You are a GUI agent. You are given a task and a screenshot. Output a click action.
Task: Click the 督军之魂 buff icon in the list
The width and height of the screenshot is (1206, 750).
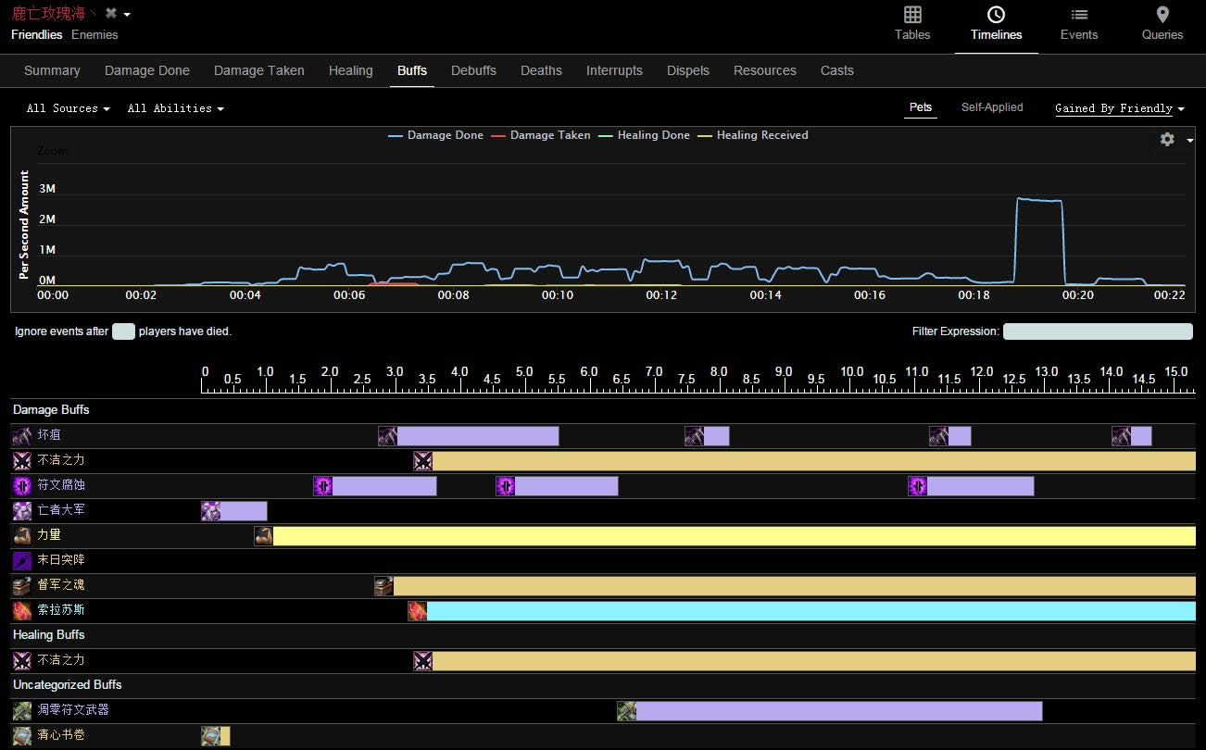point(22,585)
